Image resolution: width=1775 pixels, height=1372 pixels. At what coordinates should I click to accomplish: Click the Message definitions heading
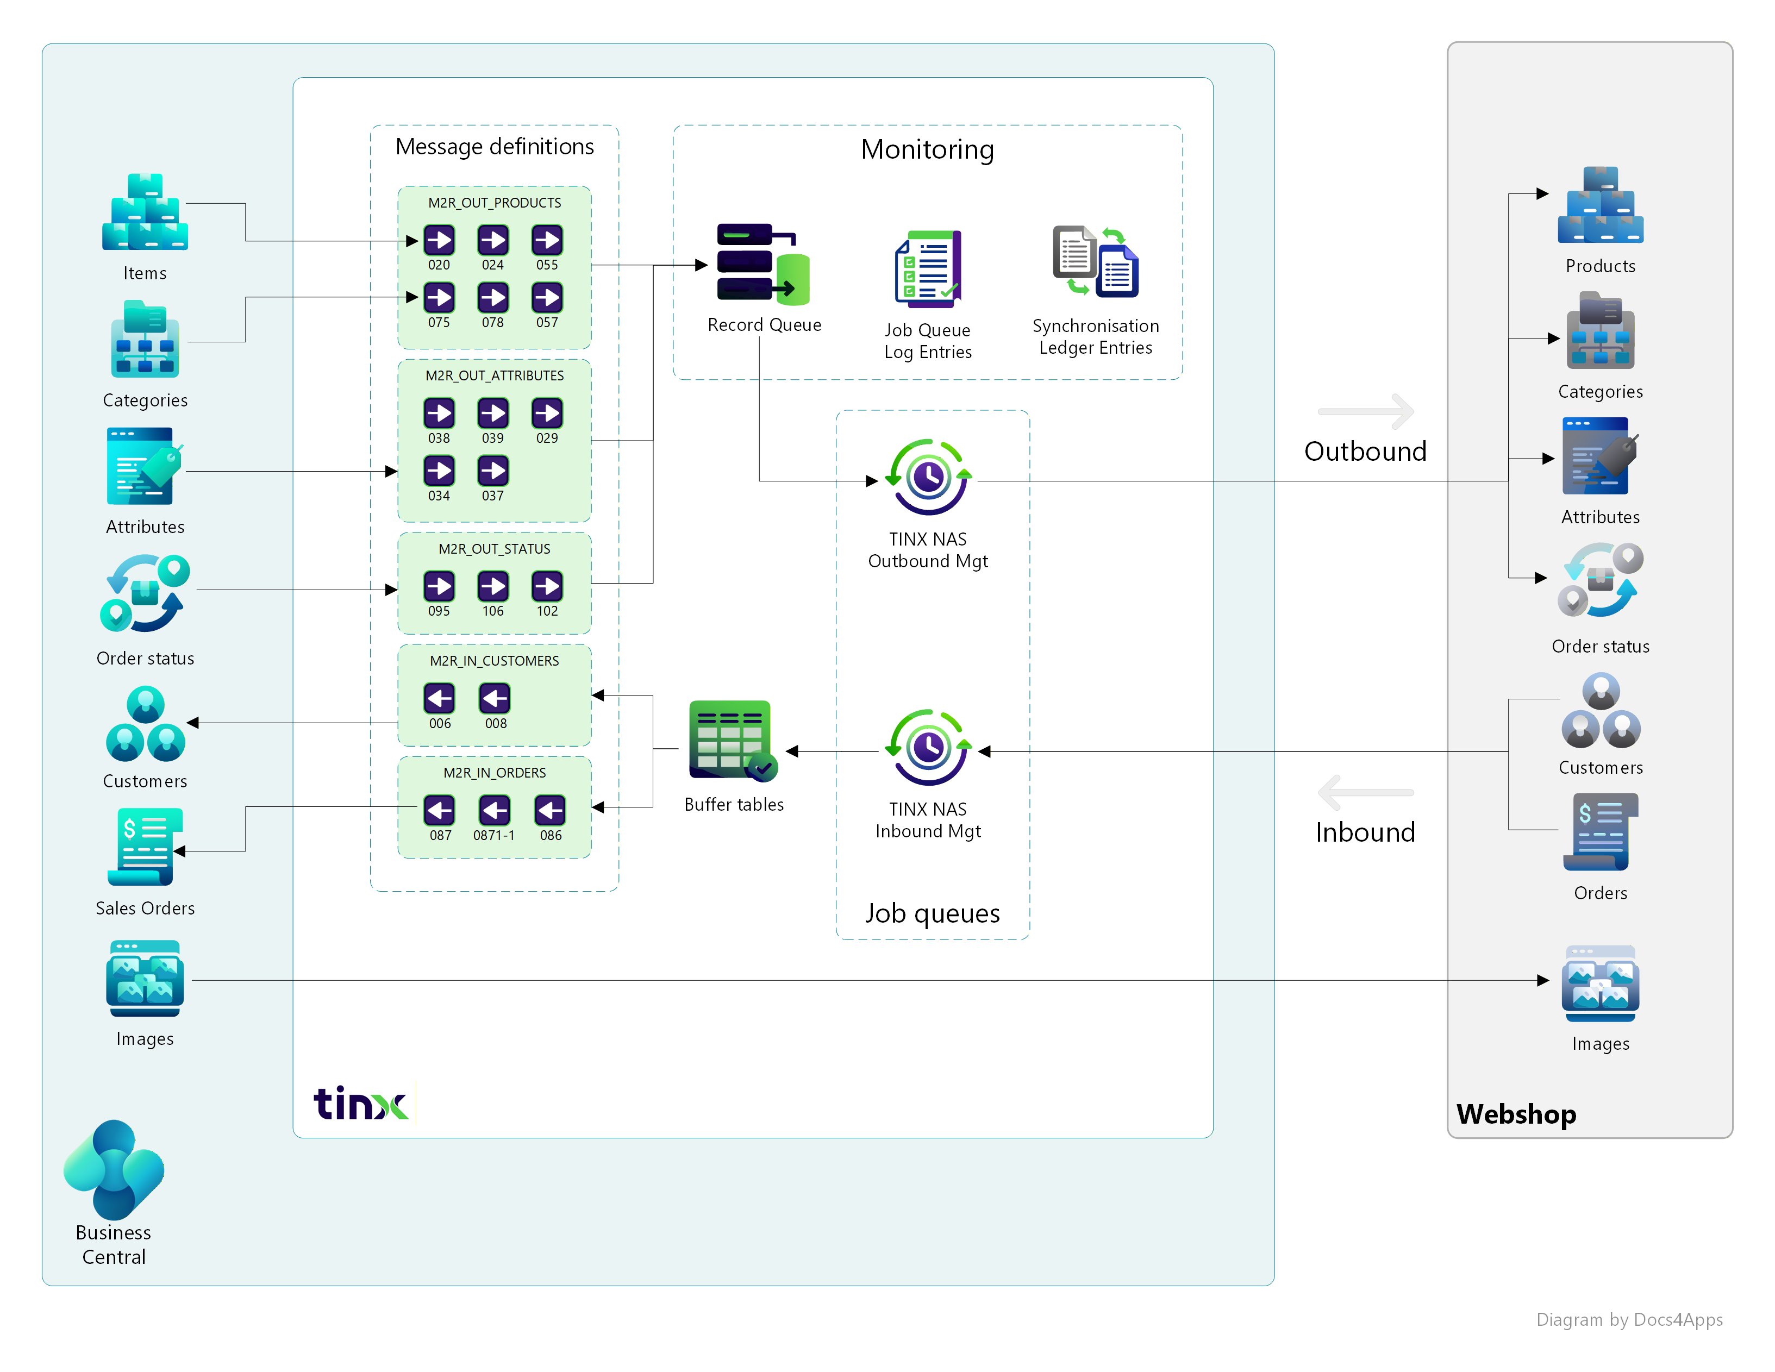tap(495, 146)
